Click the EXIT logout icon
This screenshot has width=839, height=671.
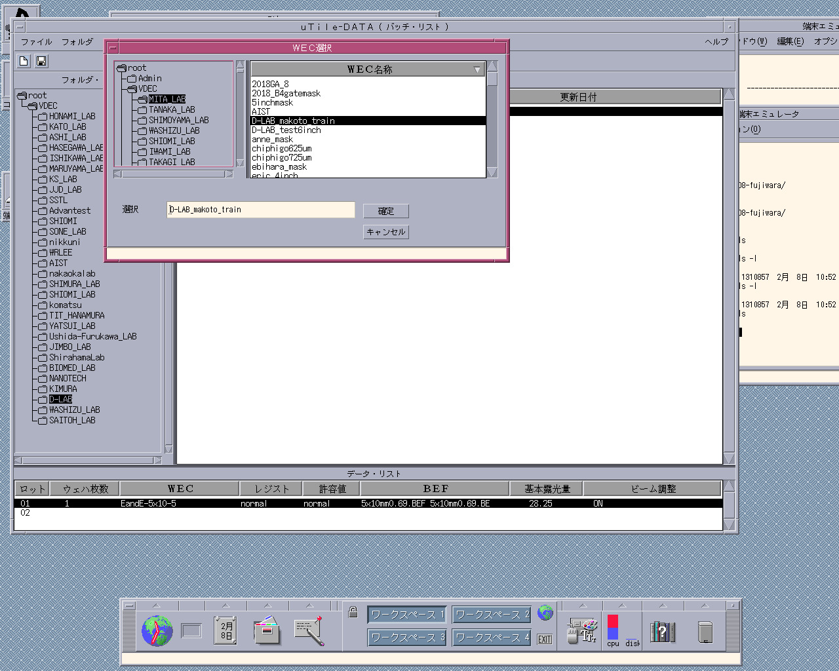545,639
